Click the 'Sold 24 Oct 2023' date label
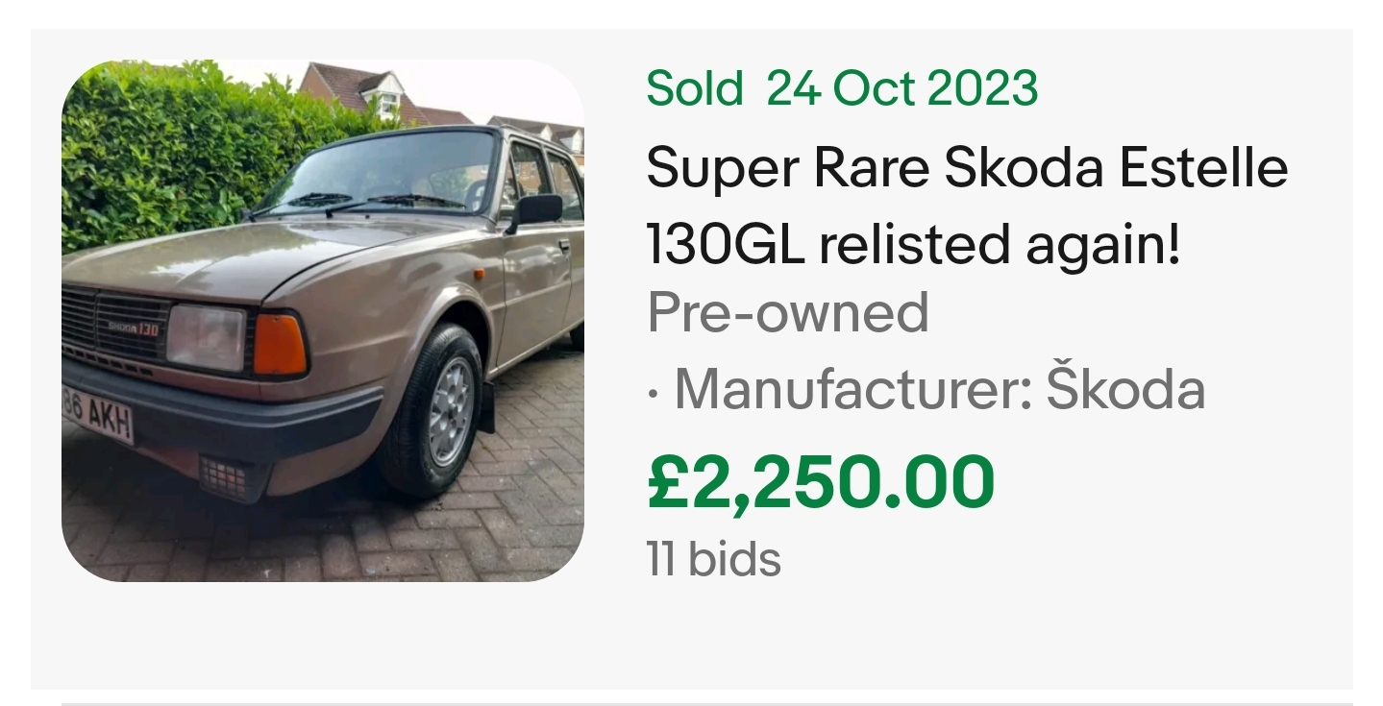Image resolution: width=1383 pixels, height=706 pixels. point(842,89)
